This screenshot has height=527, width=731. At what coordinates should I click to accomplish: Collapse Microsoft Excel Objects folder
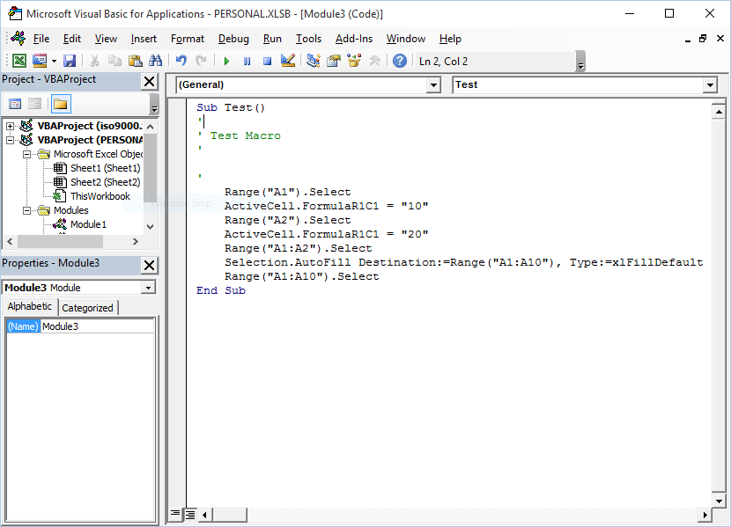pos(26,154)
